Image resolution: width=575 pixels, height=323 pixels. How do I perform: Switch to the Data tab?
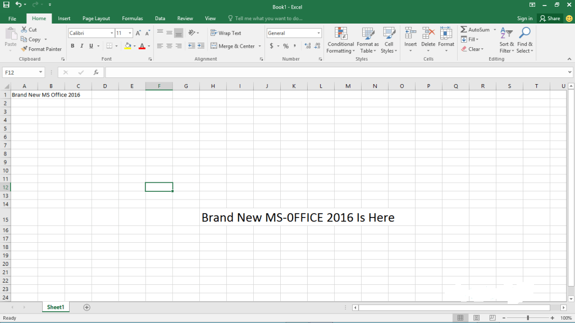click(160, 19)
